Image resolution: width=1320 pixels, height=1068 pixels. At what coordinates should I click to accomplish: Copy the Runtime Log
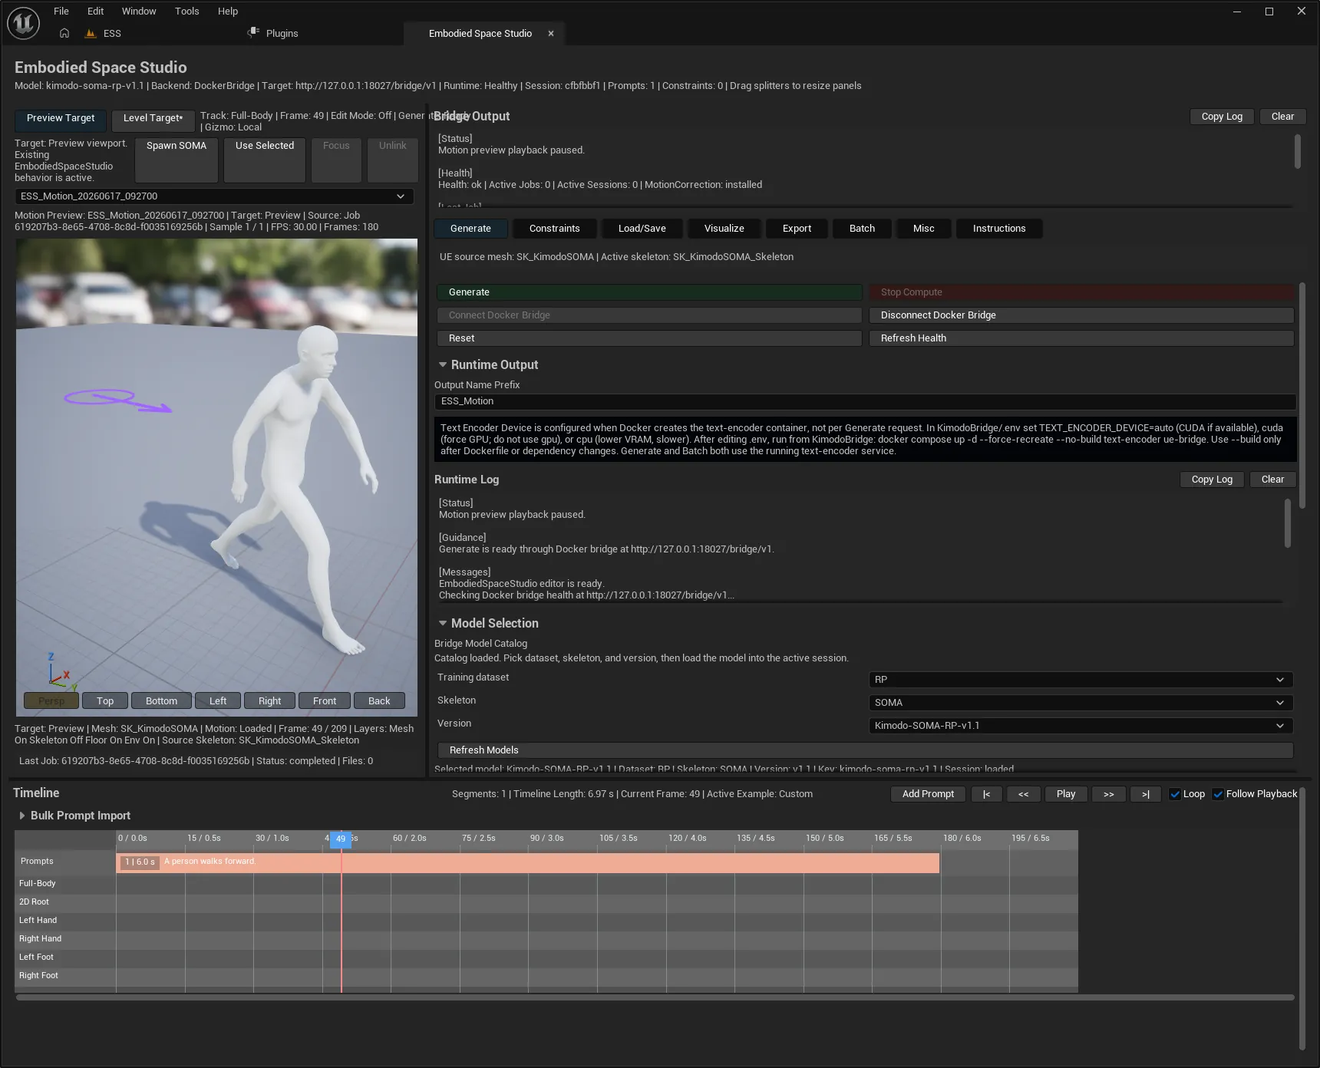click(x=1212, y=480)
